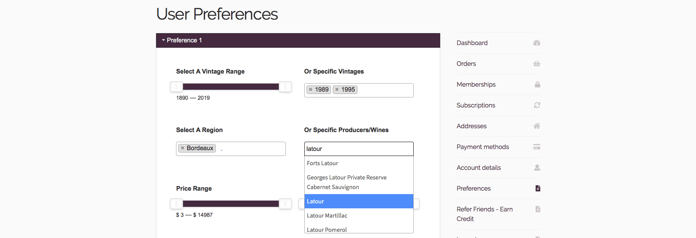Collapse the Preference 1 panel
Image resolution: width=696 pixels, height=238 pixels.
pyautogui.click(x=182, y=40)
